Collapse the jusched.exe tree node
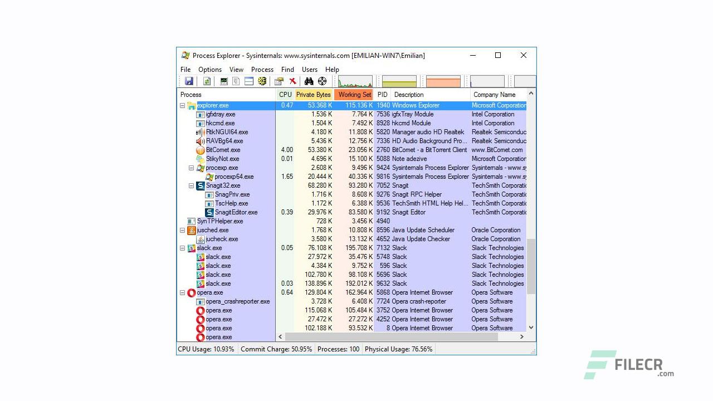The height and width of the screenshot is (401, 713). [182, 230]
